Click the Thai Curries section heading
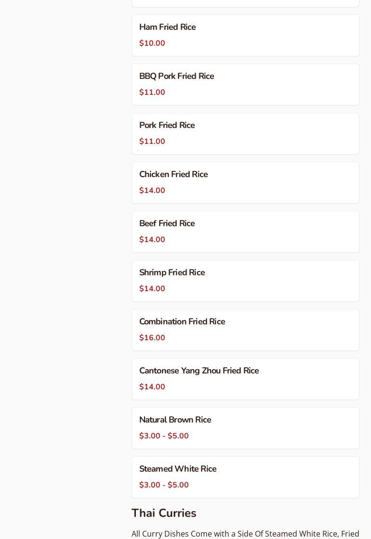The height and width of the screenshot is (539, 371). [x=164, y=513]
